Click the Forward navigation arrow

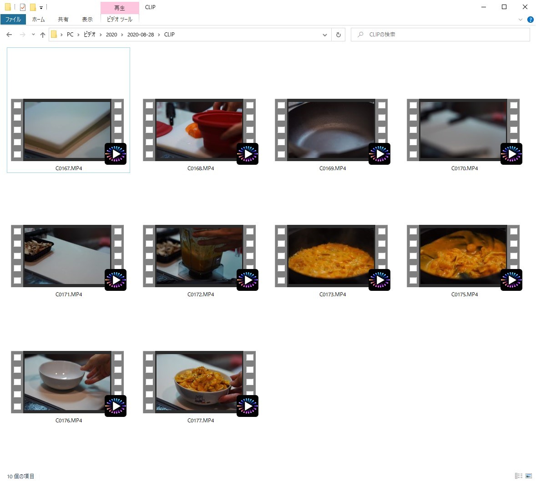[23, 35]
